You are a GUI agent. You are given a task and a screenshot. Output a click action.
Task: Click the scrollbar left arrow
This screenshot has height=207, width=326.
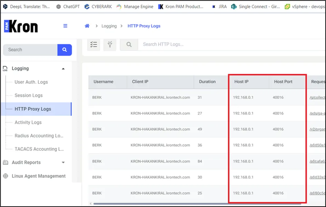[x=90, y=204]
